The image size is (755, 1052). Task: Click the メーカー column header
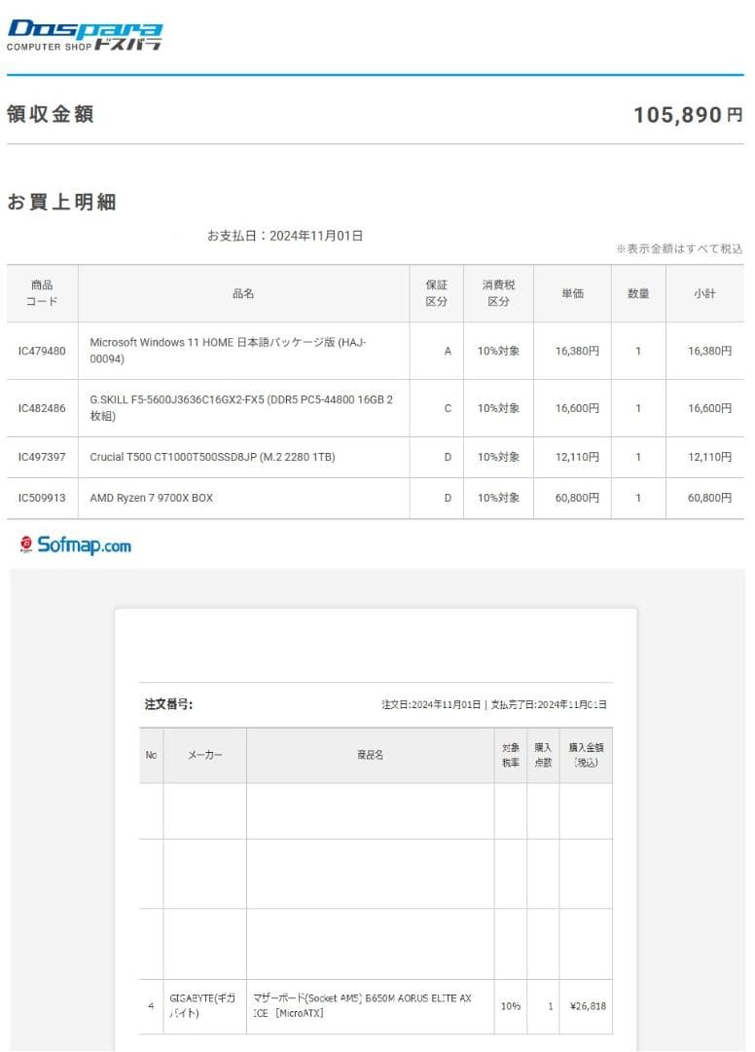204,755
